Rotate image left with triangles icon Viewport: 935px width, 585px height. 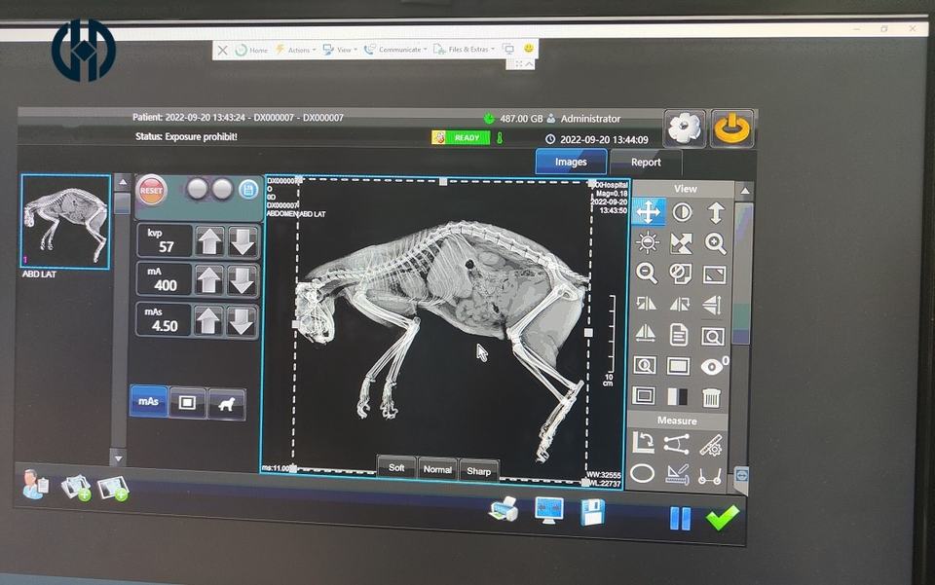(646, 304)
